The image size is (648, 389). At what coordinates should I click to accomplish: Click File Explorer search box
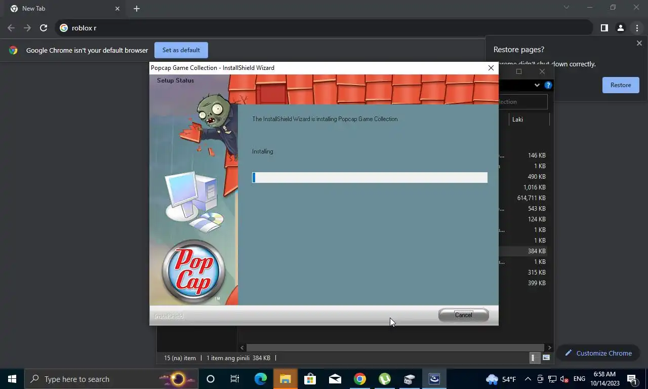point(523,102)
